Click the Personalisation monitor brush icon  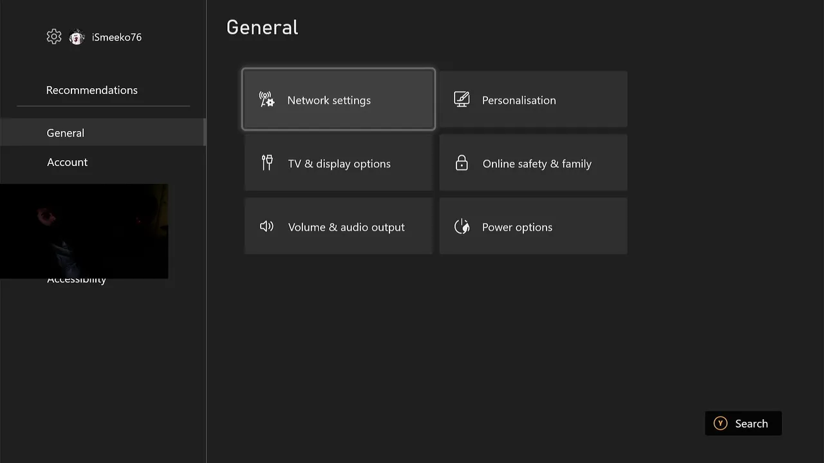462,100
